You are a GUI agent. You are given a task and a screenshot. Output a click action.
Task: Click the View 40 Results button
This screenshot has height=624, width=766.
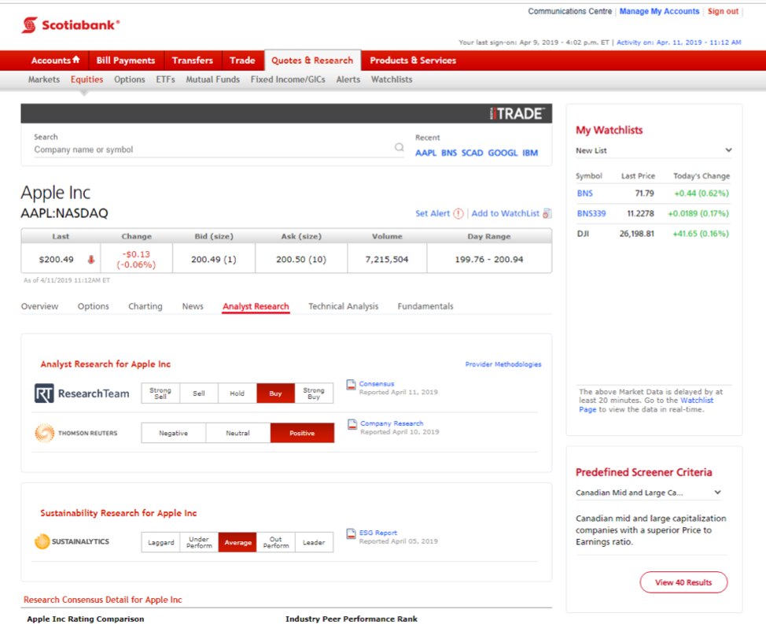tap(683, 582)
